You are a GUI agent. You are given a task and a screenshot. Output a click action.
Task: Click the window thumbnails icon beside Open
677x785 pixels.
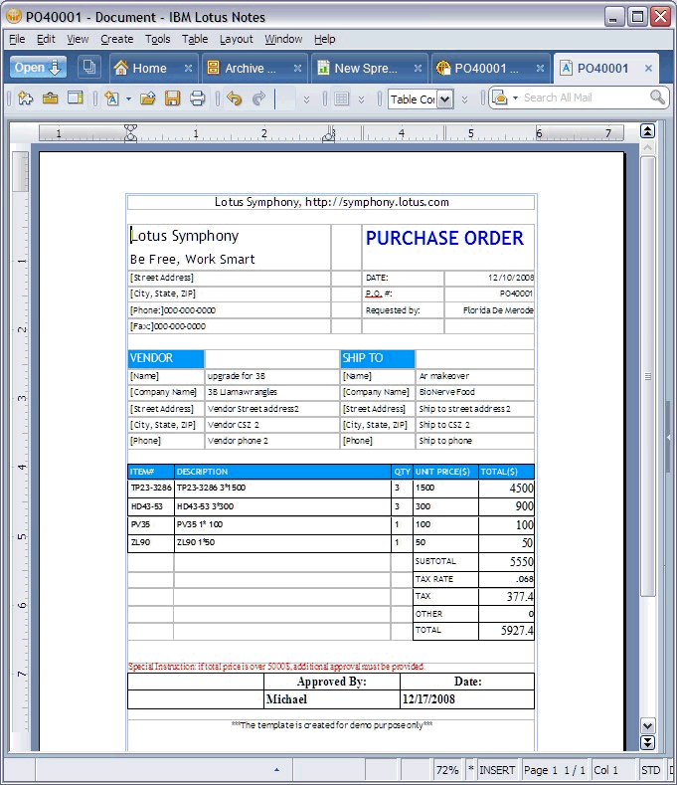pos(89,67)
